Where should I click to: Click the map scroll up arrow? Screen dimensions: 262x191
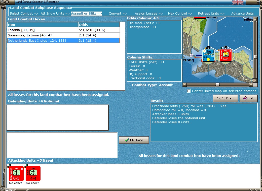(x=255, y=19)
